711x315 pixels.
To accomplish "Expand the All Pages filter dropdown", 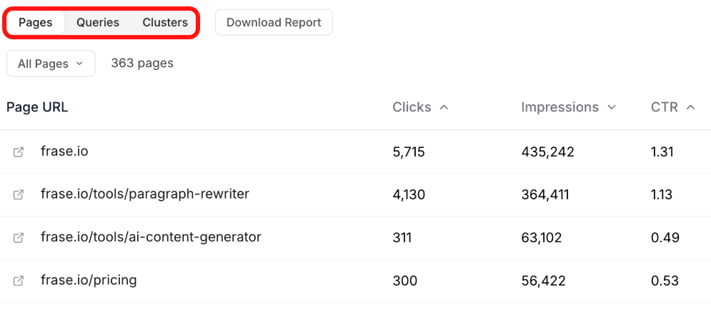I will (50, 64).
